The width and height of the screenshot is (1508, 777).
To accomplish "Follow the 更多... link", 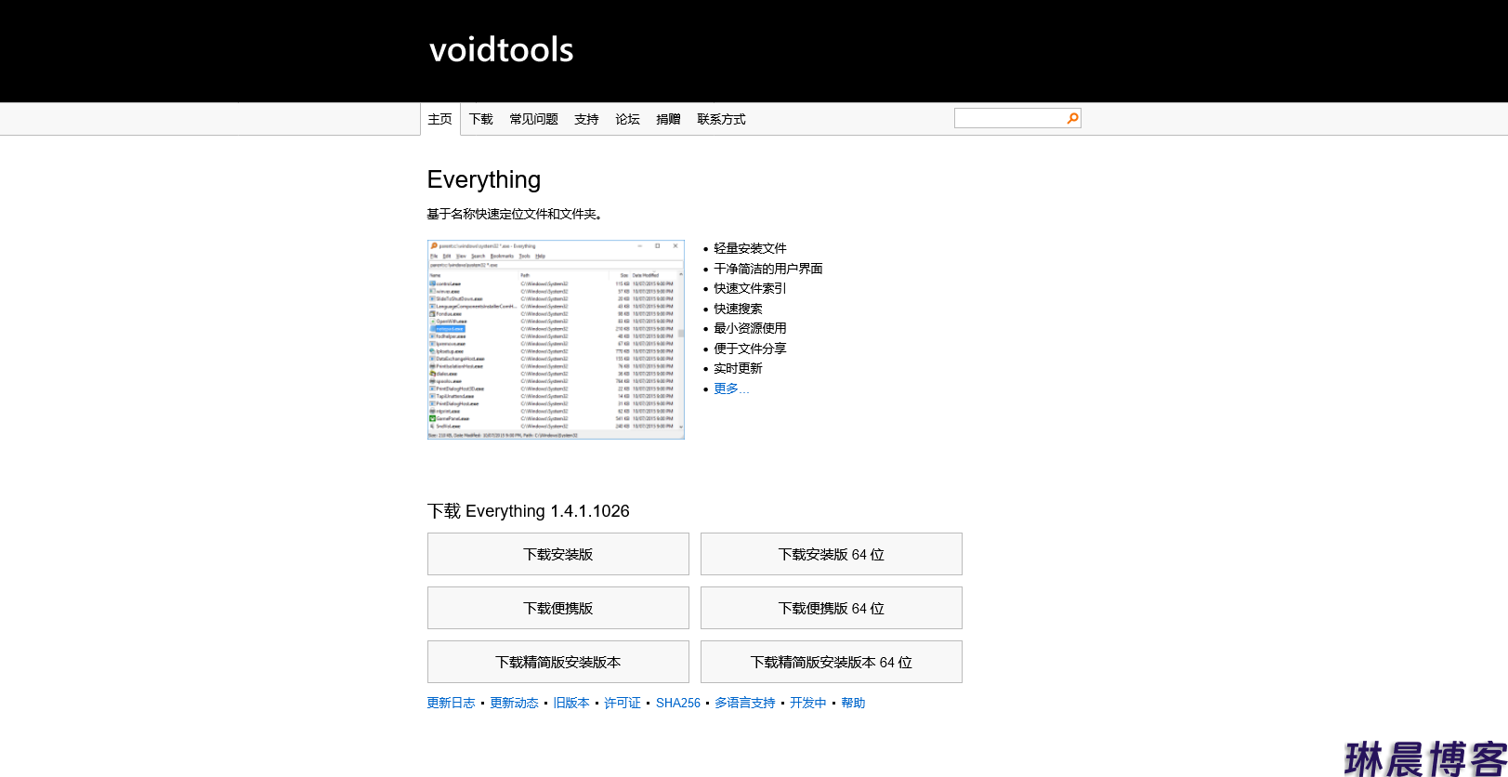I will (x=731, y=388).
